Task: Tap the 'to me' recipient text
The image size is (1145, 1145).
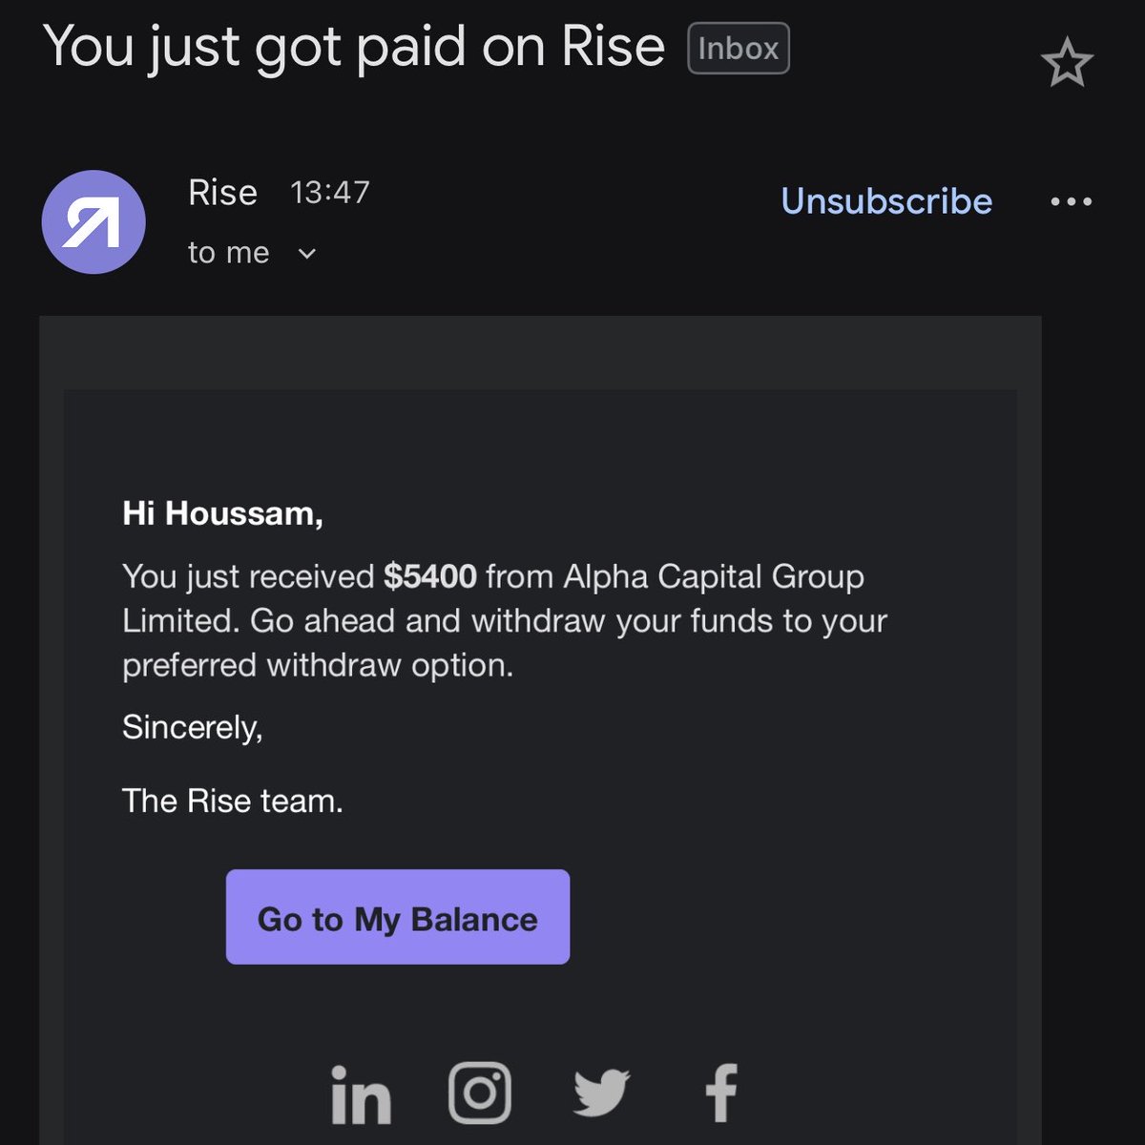Action: click(228, 253)
